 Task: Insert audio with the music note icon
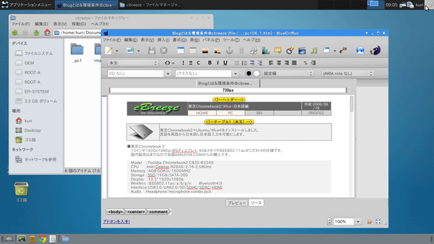pos(314,51)
